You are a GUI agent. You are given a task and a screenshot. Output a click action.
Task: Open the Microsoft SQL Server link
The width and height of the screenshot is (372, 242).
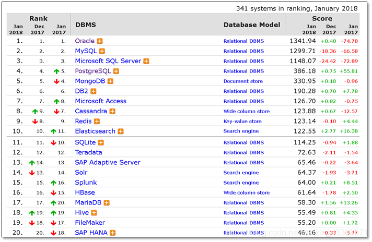click(x=108, y=61)
